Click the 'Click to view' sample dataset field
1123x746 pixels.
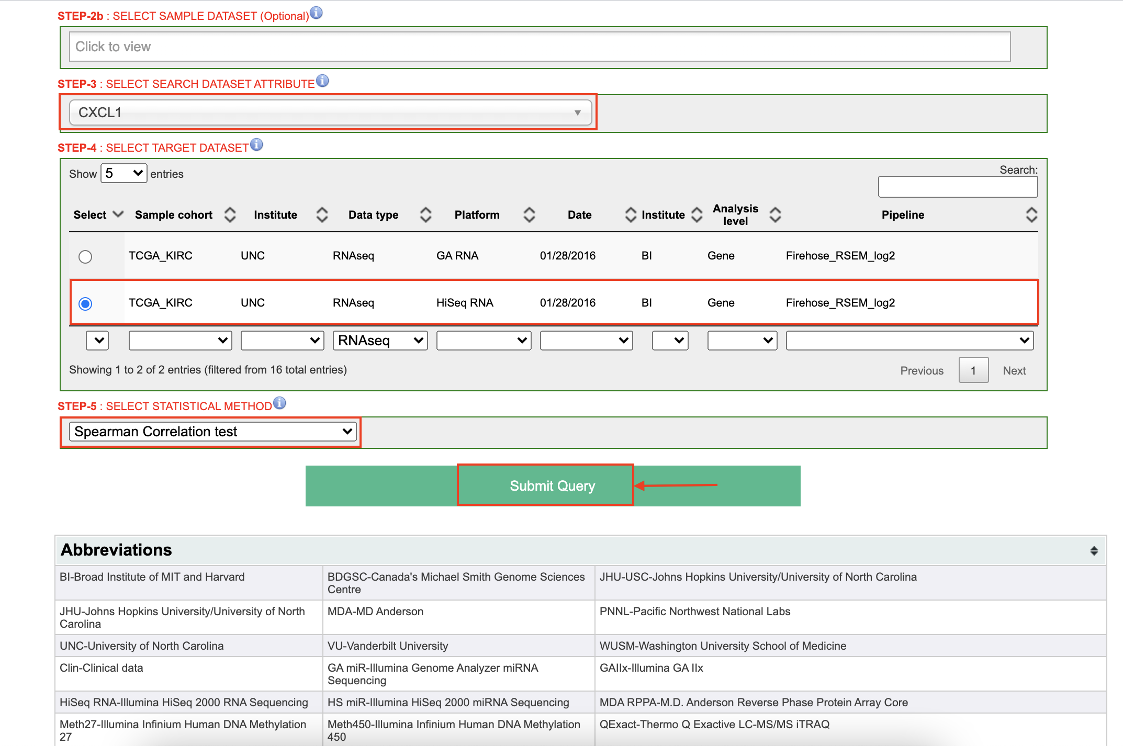tap(540, 47)
